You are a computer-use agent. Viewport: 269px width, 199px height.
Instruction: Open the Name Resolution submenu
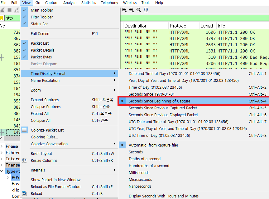click(x=69, y=80)
